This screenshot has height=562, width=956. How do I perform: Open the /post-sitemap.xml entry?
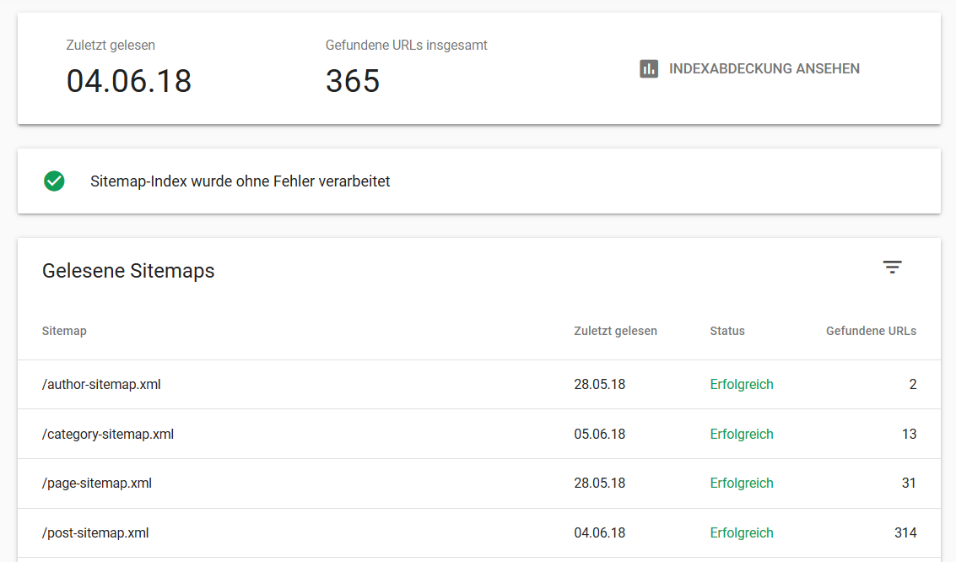pos(95,532)
